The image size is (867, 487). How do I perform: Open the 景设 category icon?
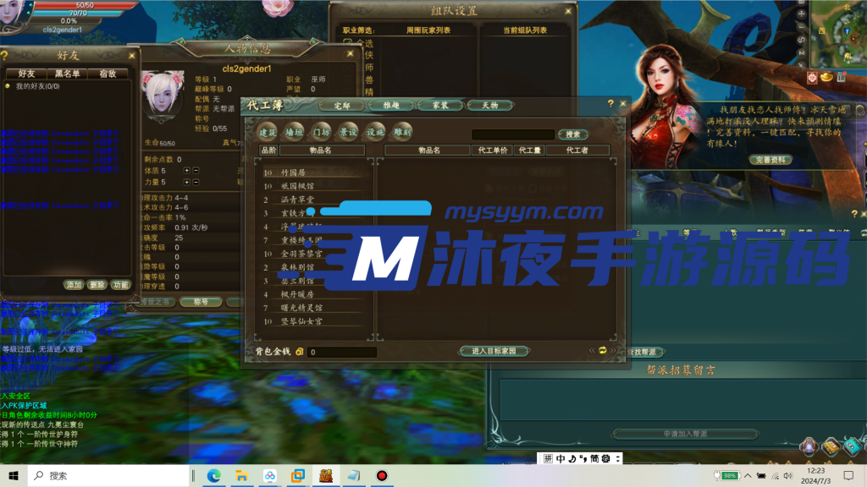tap(348, 132)
